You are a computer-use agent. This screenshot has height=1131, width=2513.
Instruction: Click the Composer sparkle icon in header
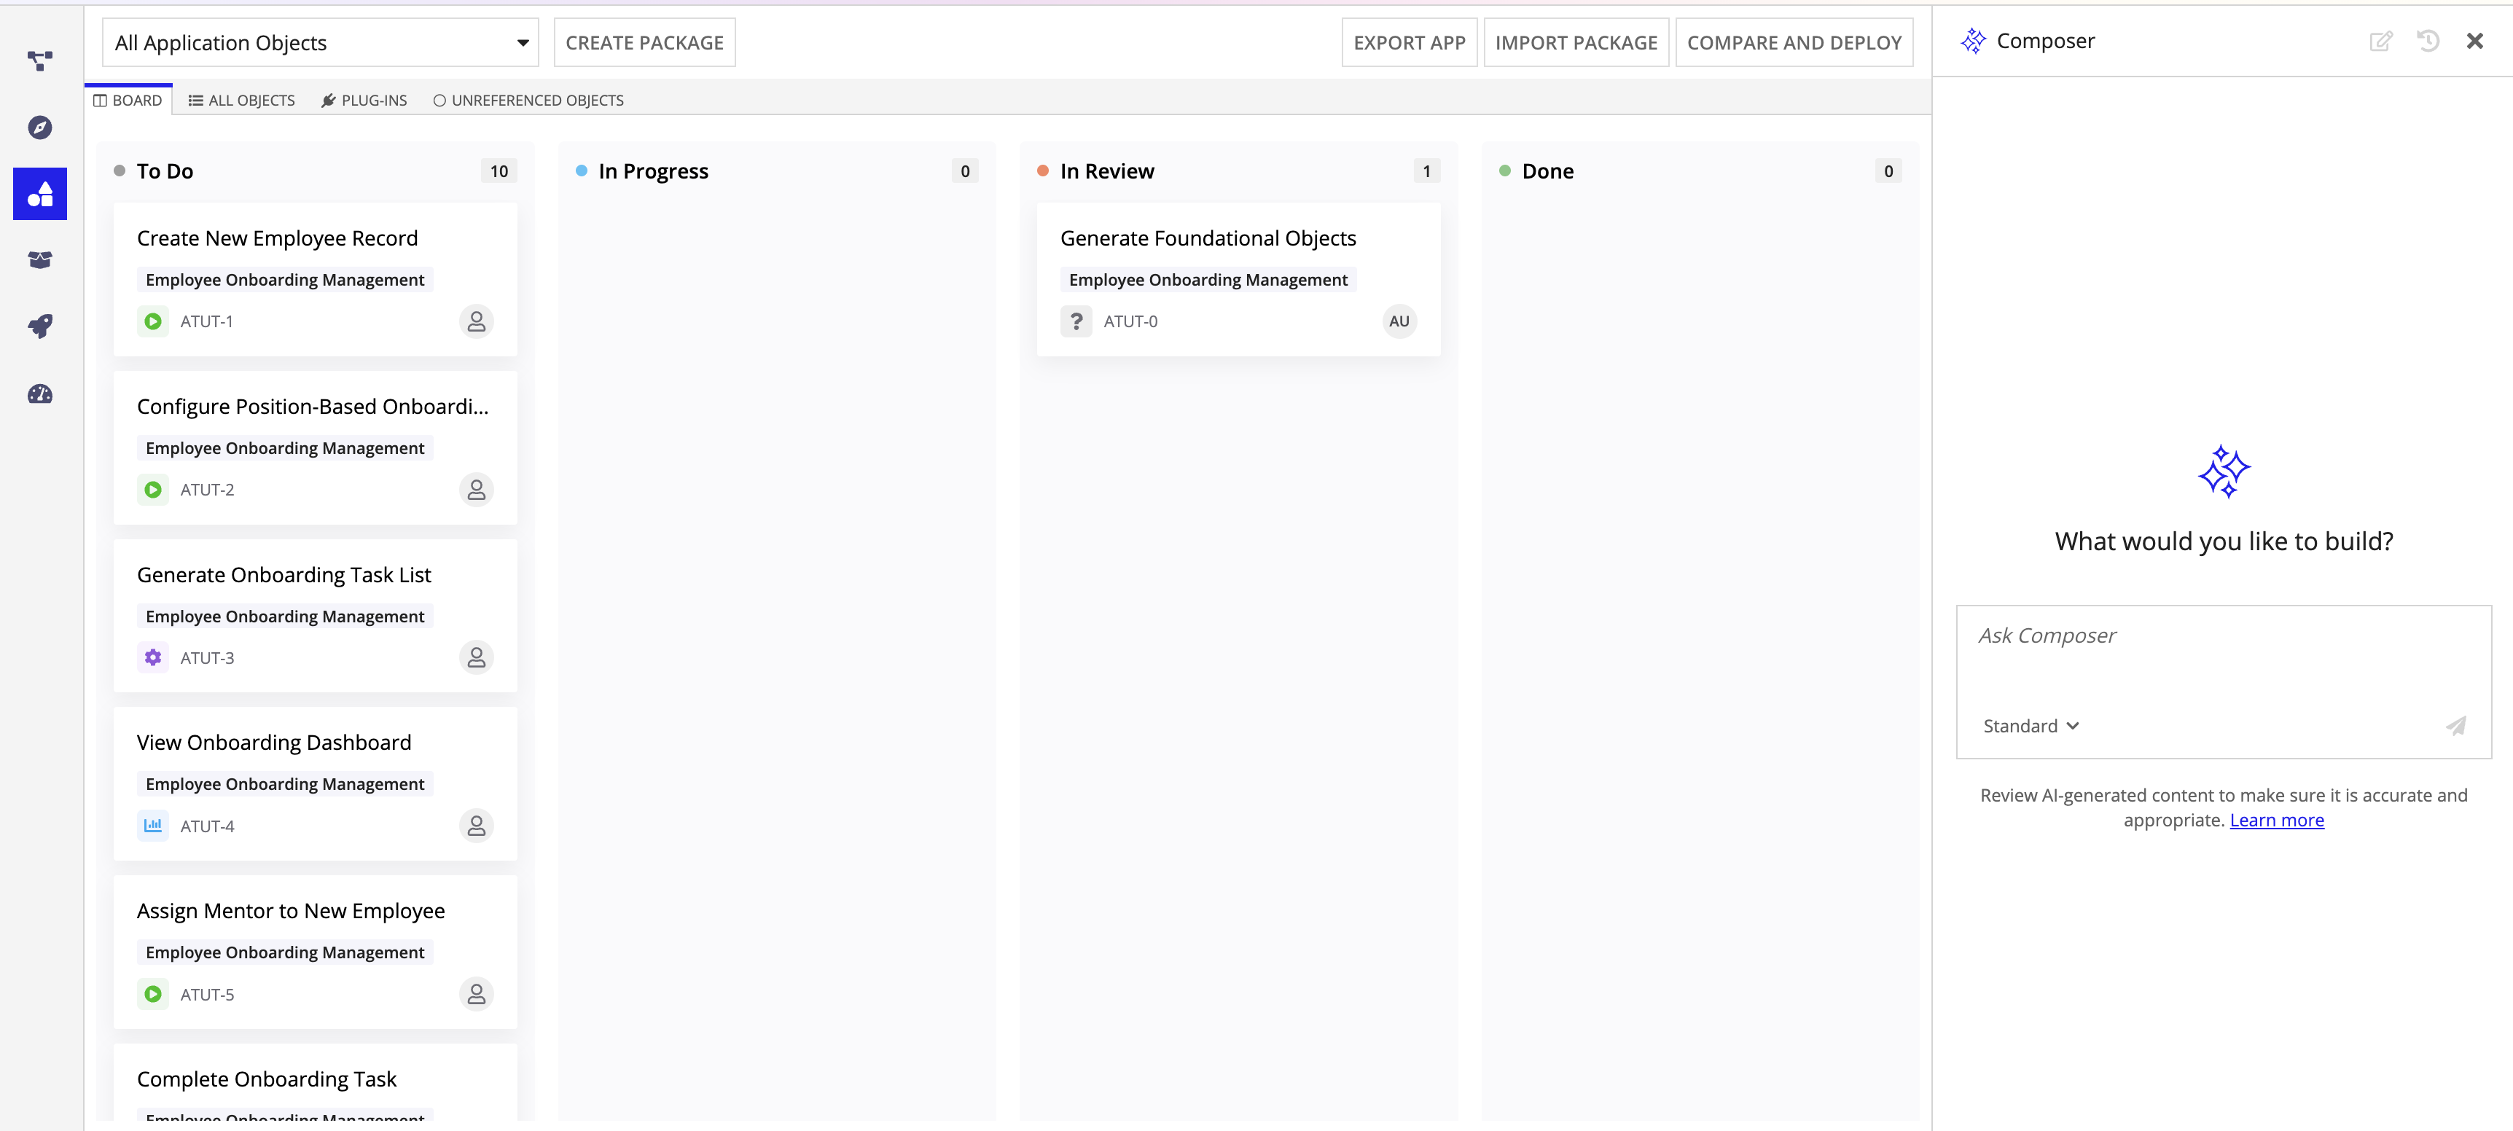click(x=1974, y=41)
